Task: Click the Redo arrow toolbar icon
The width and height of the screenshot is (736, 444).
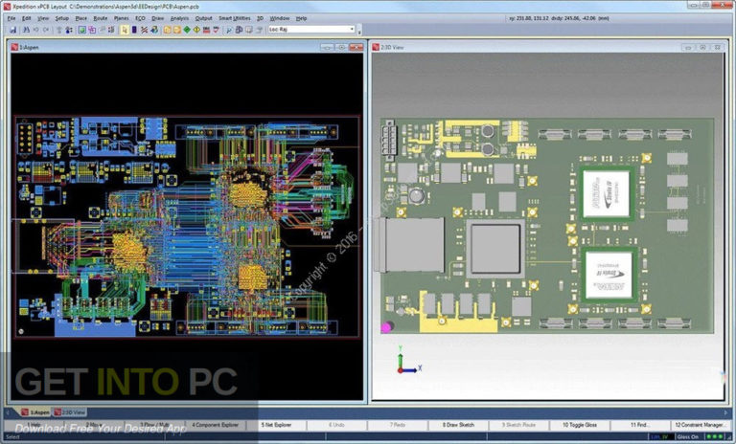Action: pyautogui.click(x=46, y=30)
